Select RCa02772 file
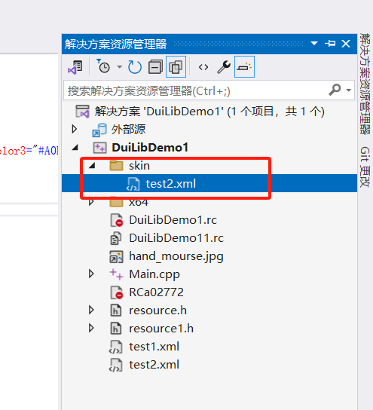The width and height of the screenshot is (373, 410). click(156, 292)
